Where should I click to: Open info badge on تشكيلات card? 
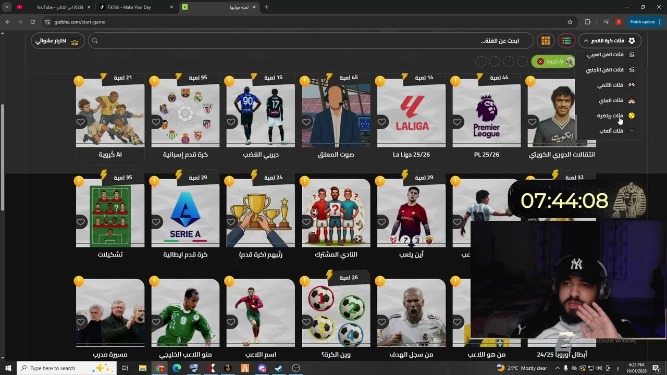coord(79,181)
